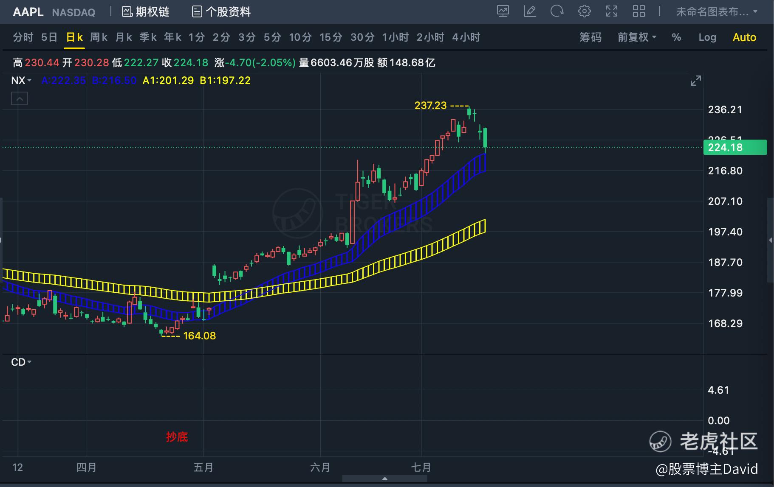774x487 pixels.
Task: Toggle the 筹码 chip distribution
Action: [590, 37]
